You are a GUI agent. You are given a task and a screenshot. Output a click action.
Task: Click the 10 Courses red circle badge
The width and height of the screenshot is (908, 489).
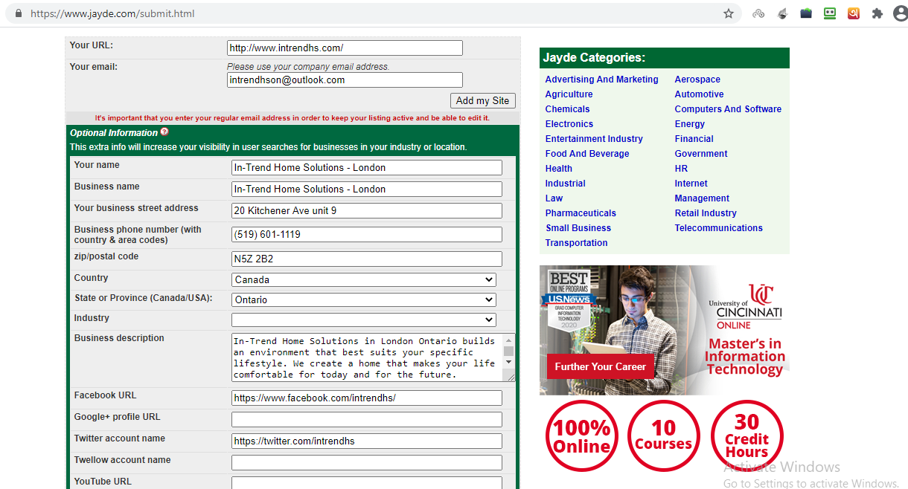(x=663, y=436)
